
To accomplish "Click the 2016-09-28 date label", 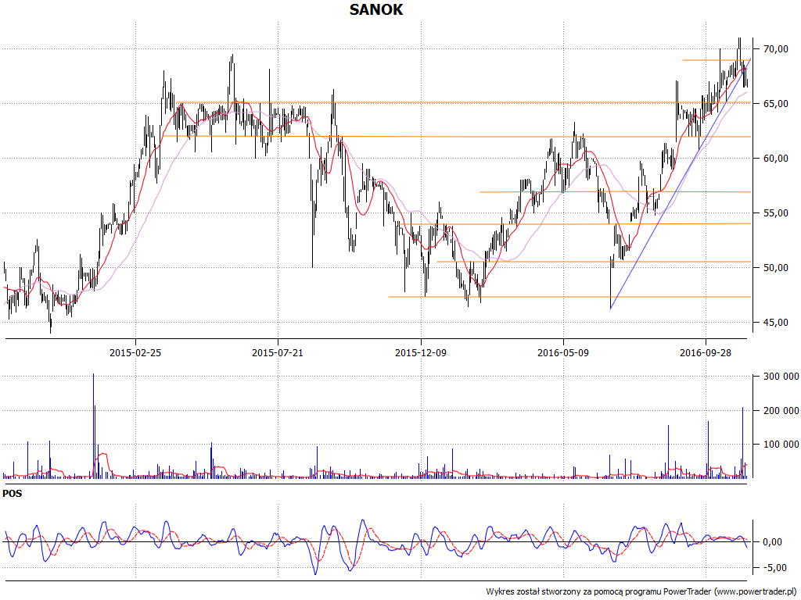I will (705, 352).
